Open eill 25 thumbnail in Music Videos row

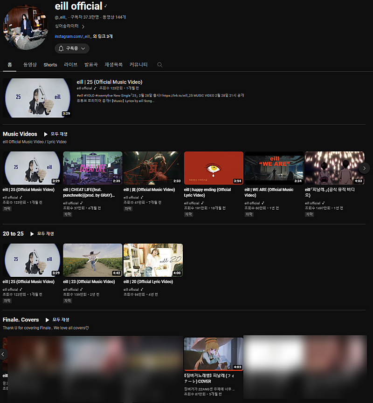(x=32, y=168)
